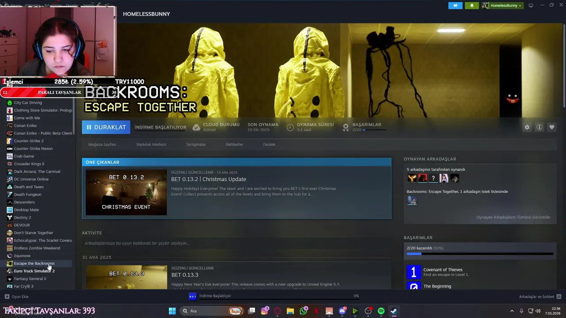The width and height of the screenshot is (566, 318).
Task: Select Dark Arcana: The Carnival
Action: [x=38, y=171]
